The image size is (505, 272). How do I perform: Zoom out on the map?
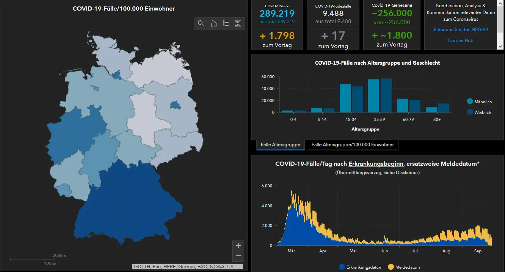238,256
